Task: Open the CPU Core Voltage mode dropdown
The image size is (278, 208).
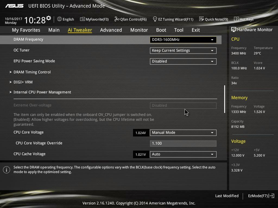Action: 183,132
